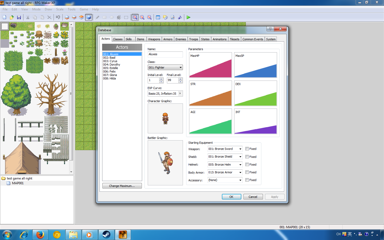Image resolution: width=384 pixels, height=240 pixels.
Task: Save the project with the floppy icon
Action: (19, 17)
